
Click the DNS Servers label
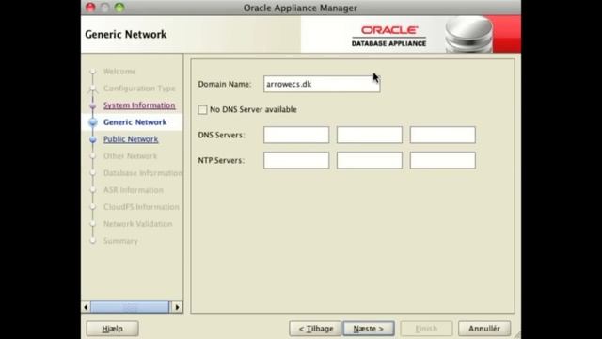(222, 135)
